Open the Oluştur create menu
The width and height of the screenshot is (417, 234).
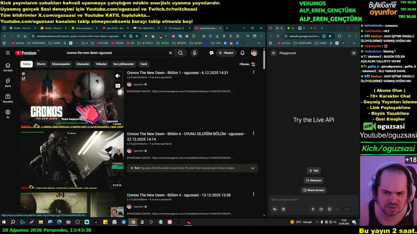[x=226, y=53]
